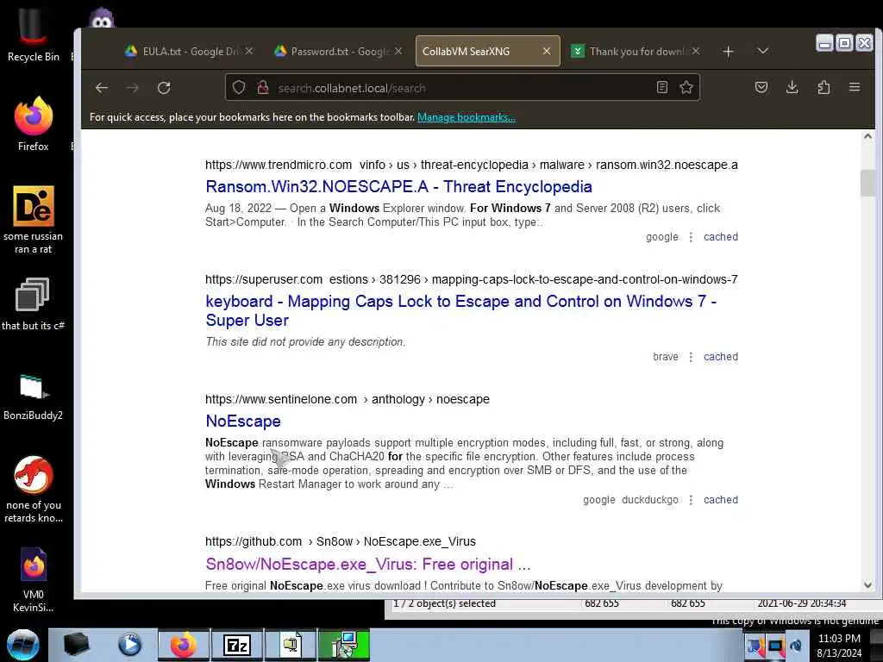Screen dimensions: 883x662
Task: Select the 'that but its c#' desktop icon
Action: (x=34, y=304)
